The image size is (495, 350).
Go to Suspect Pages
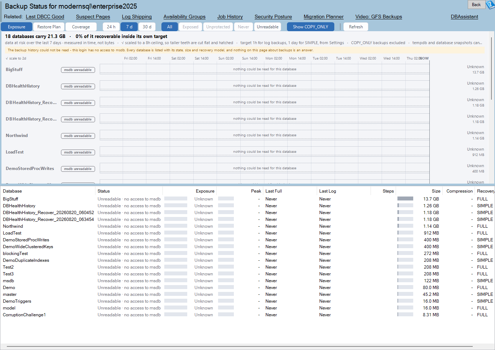(93, 16)
